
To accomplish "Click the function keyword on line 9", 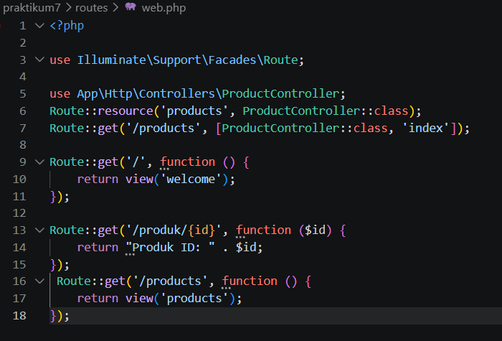I will (188, 162).
